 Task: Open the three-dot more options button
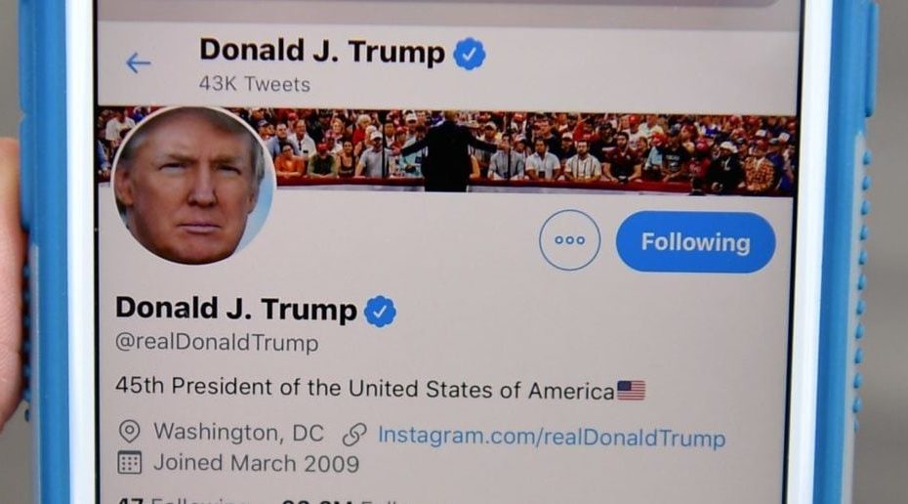pos(570,240)
